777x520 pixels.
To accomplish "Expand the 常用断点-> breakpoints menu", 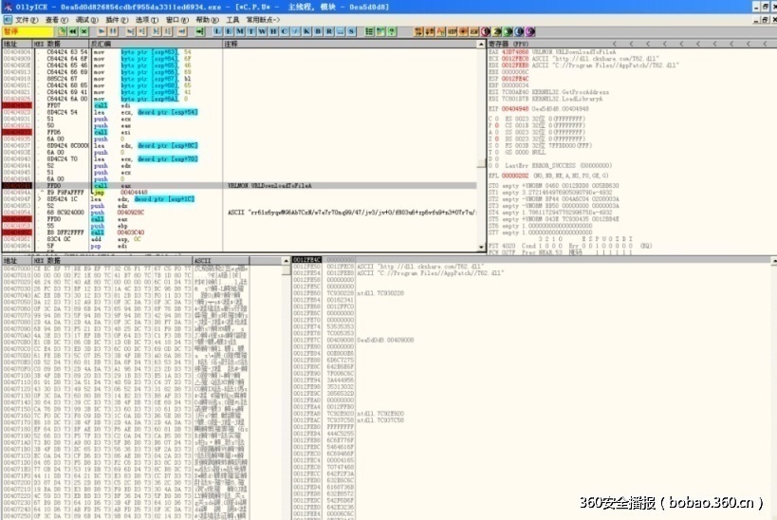I will (x=263, y=20).
